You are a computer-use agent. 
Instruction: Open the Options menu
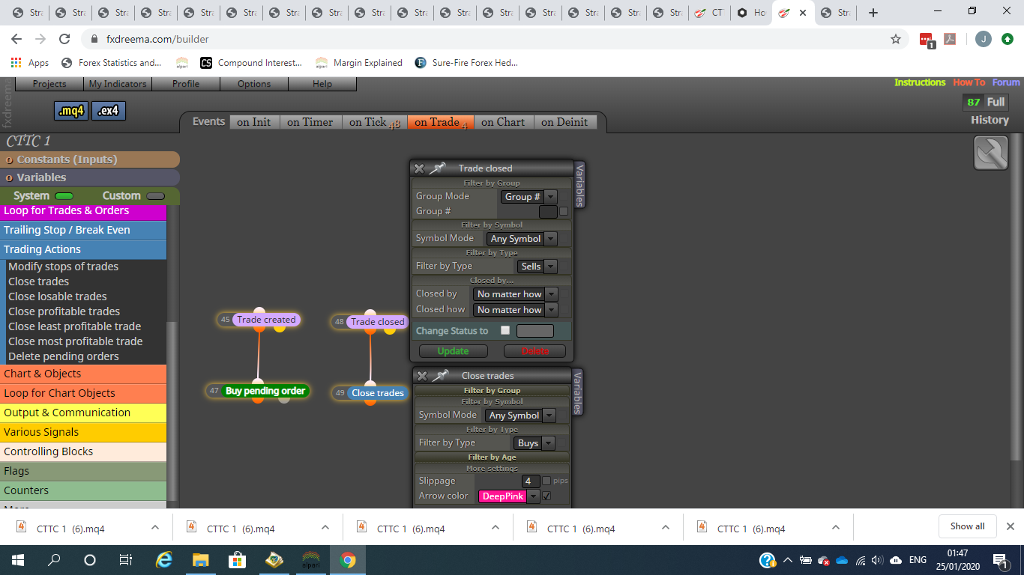254,84
